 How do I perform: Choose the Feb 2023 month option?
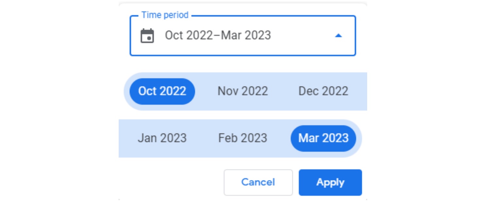coord(243,138)
